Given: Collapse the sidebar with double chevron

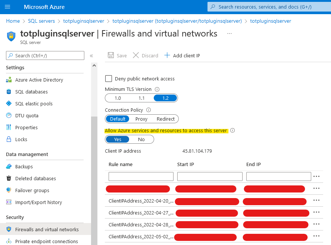Looking at the screenshot, I should [91, 56].
